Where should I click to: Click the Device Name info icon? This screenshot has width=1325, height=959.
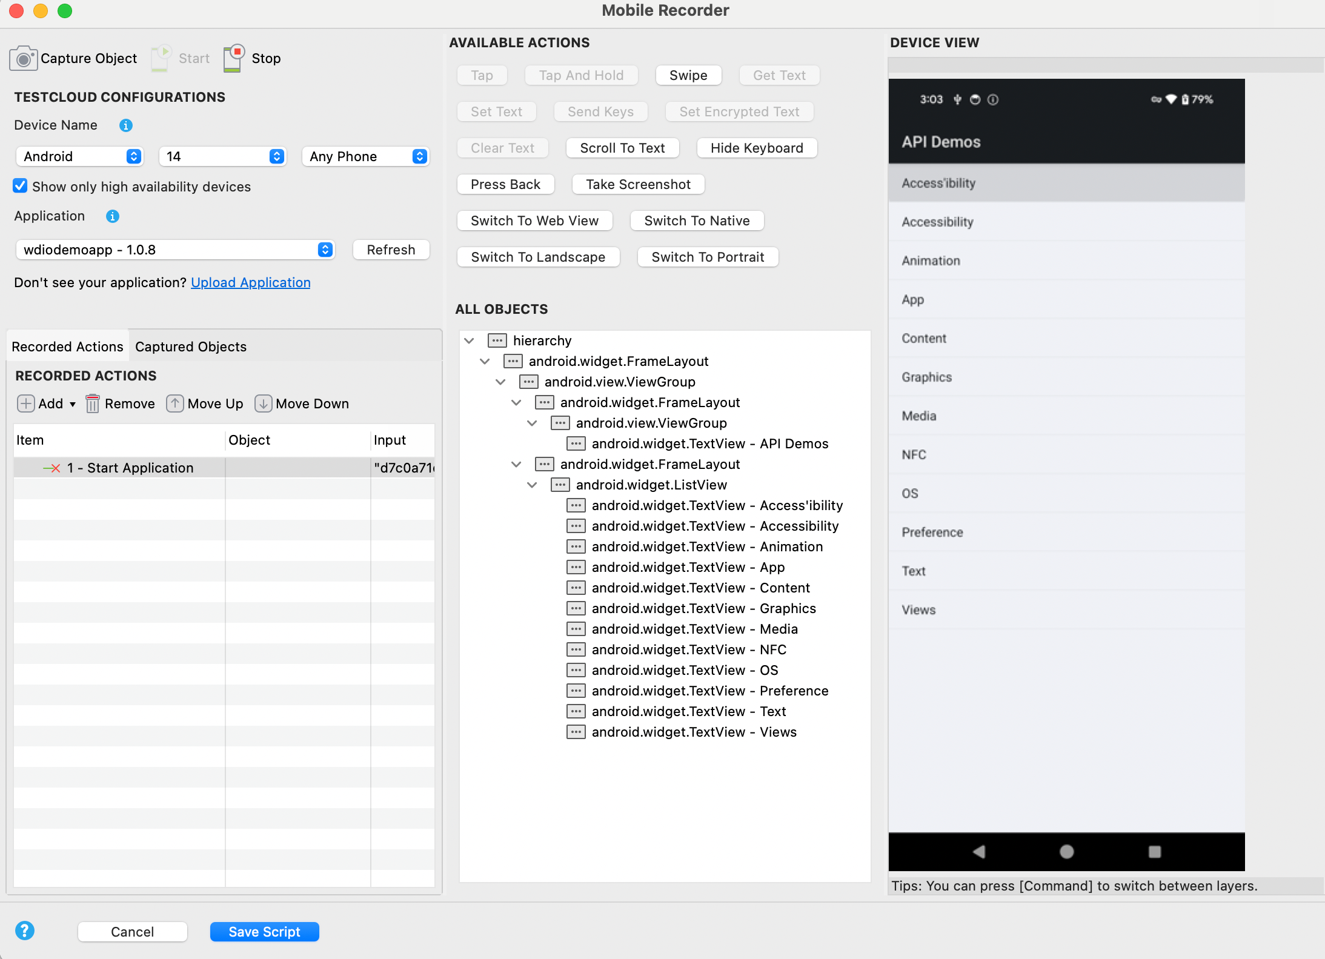[125, 125]
